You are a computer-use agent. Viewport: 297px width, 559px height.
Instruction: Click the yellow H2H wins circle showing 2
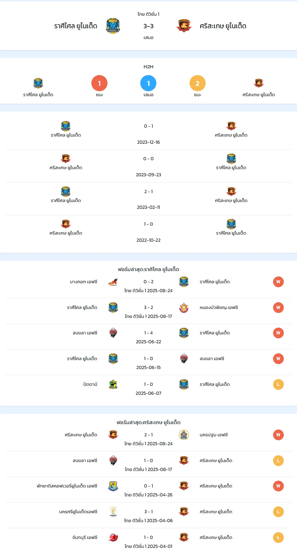197,83
